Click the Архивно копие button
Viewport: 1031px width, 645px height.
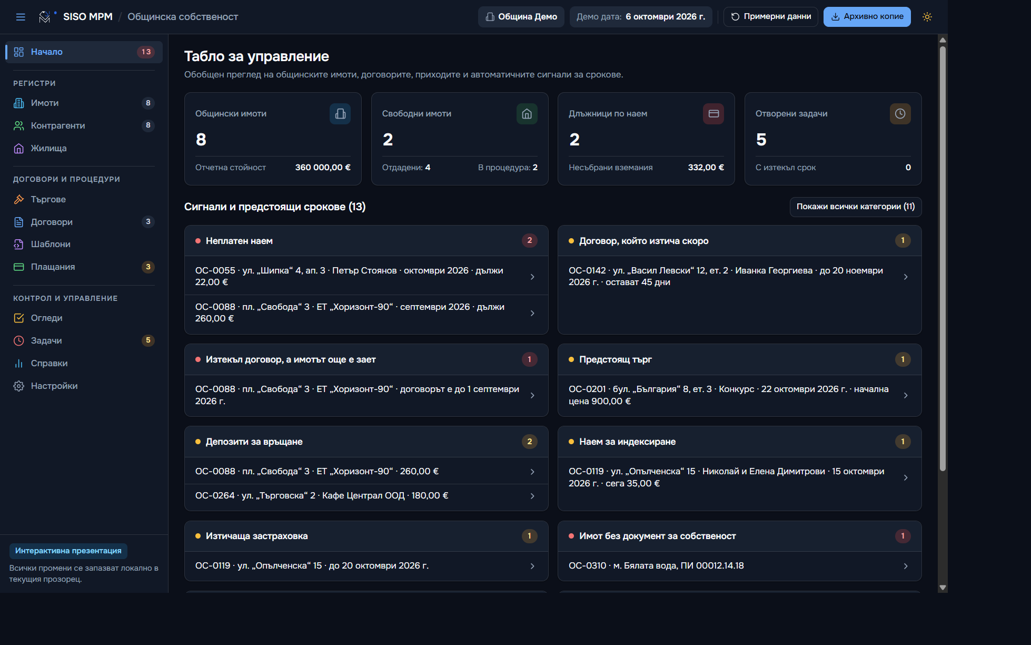point(867,17)
